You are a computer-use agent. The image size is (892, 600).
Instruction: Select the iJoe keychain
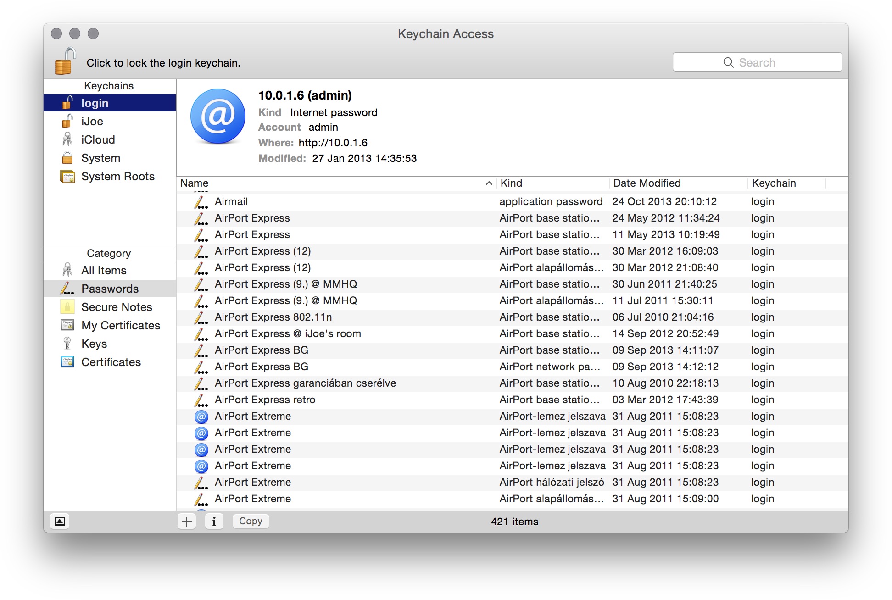pos(110,121)
